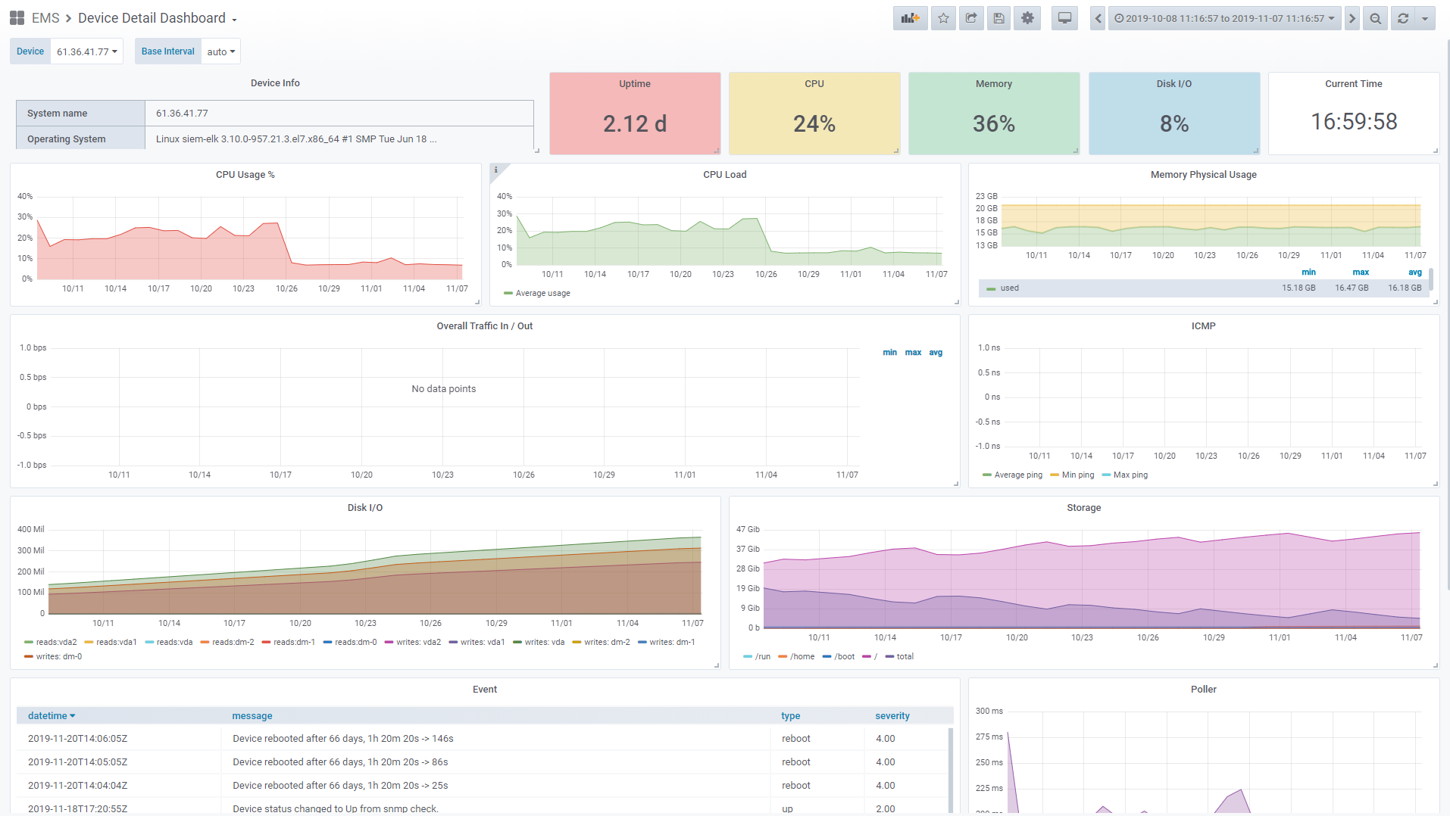Open Overall Traffic In / Out title menu

(x=485, y=326)
